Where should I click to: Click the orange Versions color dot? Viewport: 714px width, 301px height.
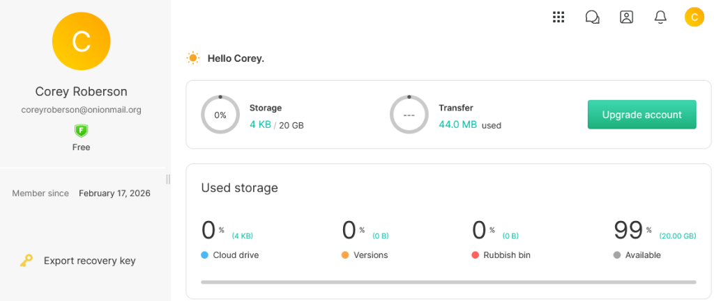(345, 255)
